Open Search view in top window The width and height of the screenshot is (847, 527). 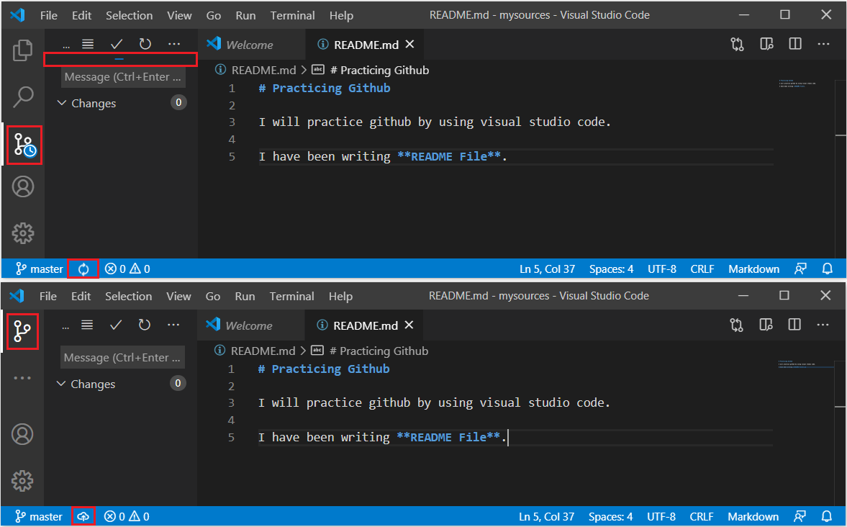tap(23, 97)
